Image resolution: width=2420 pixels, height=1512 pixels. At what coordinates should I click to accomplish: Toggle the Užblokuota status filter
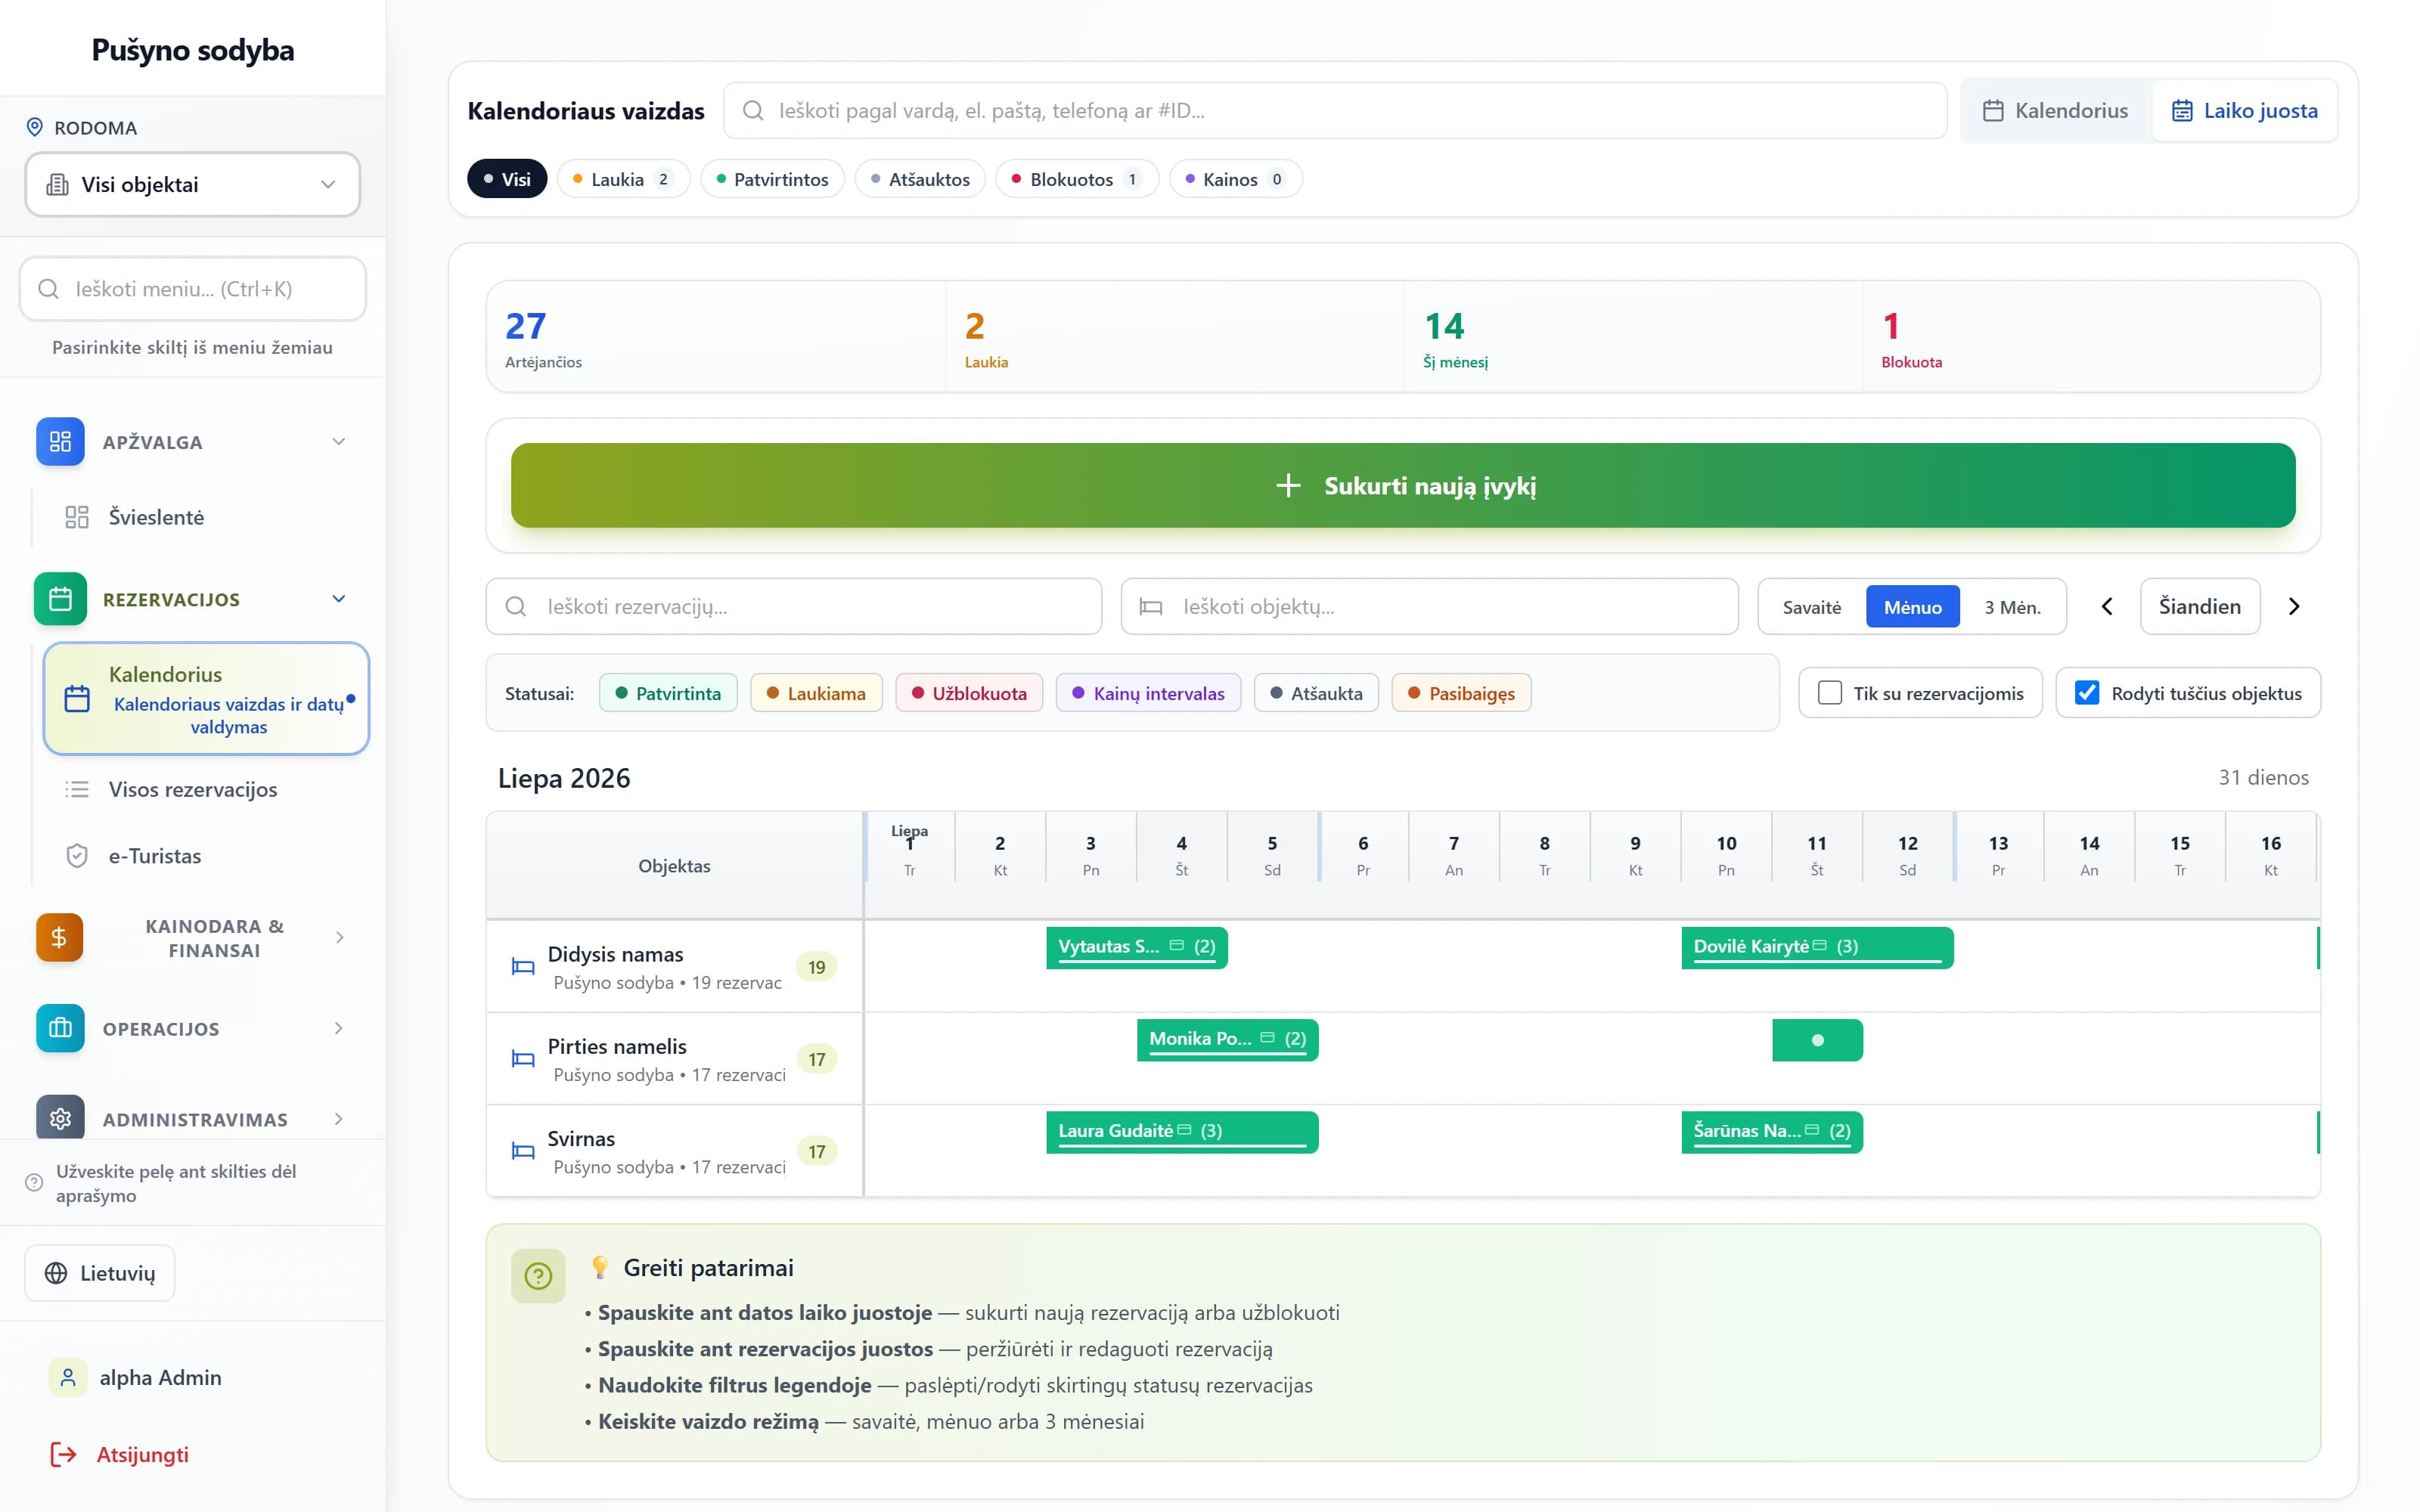click(969, 693)
